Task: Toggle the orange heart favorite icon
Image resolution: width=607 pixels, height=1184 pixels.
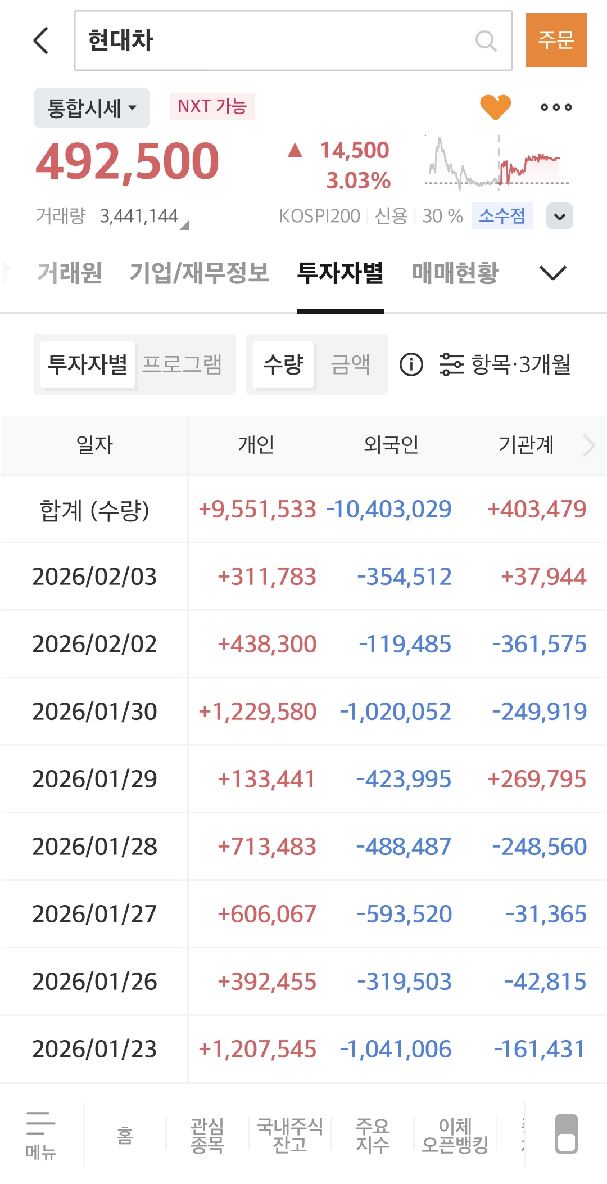Action: click(495, 107)
